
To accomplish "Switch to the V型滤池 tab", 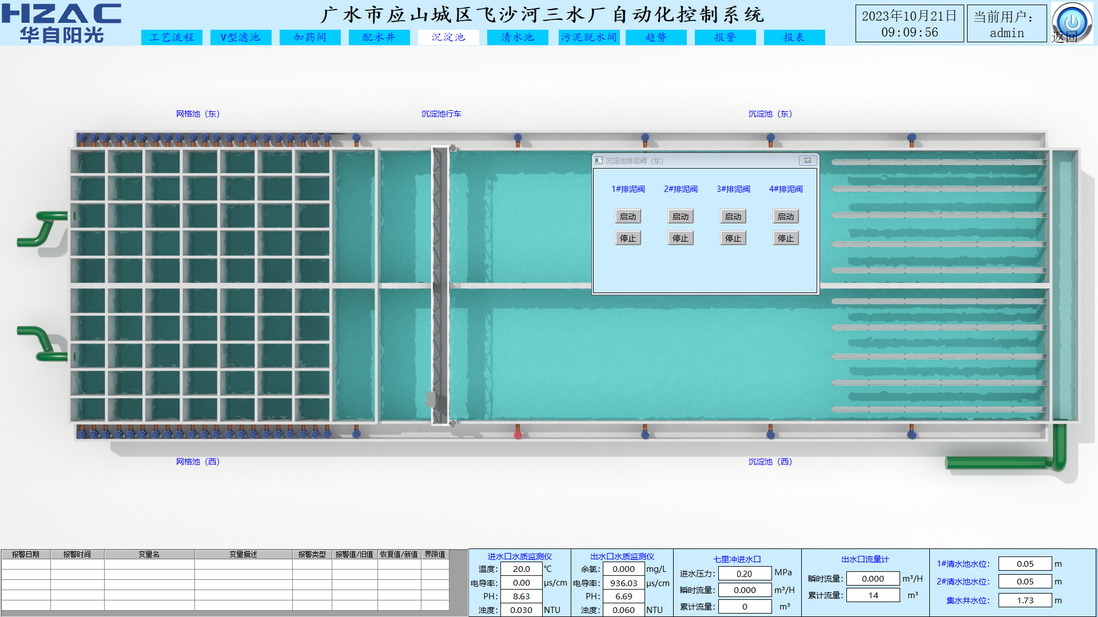I will [x=241, y=37].
